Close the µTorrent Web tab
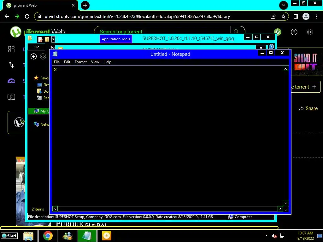The image size is (323, 242). pos(73,5)
